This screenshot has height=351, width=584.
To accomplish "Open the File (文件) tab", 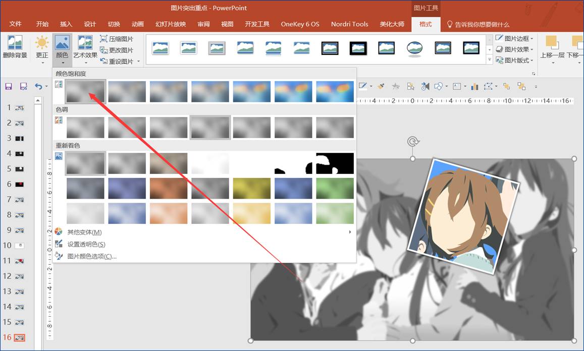I will tap(15, 24).
